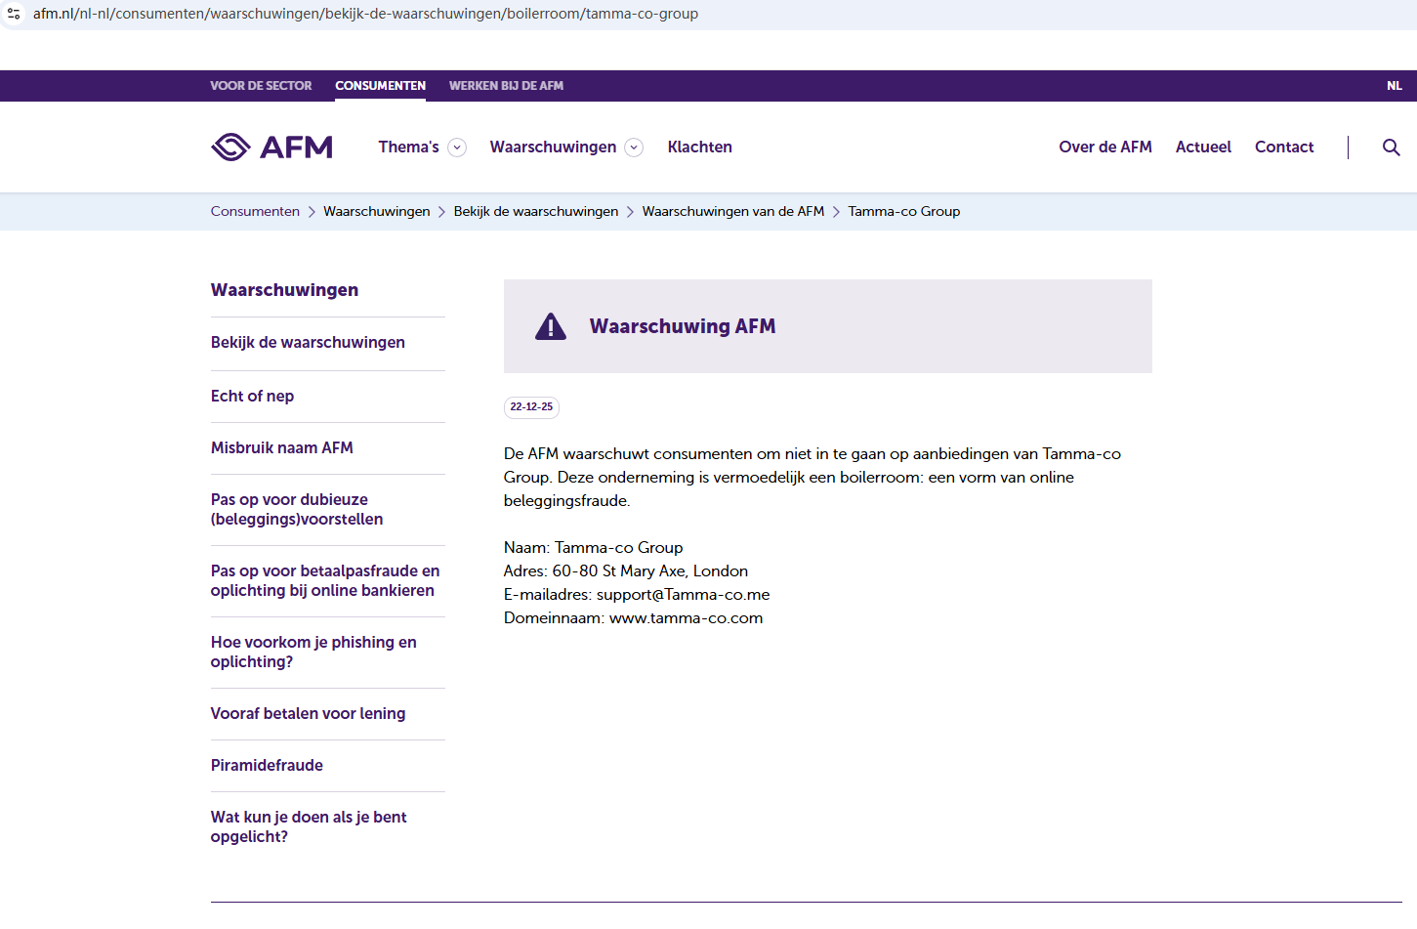The image size is (1417, 929).
Task: Open the Actueel menu item
Action: point(1203,147)
